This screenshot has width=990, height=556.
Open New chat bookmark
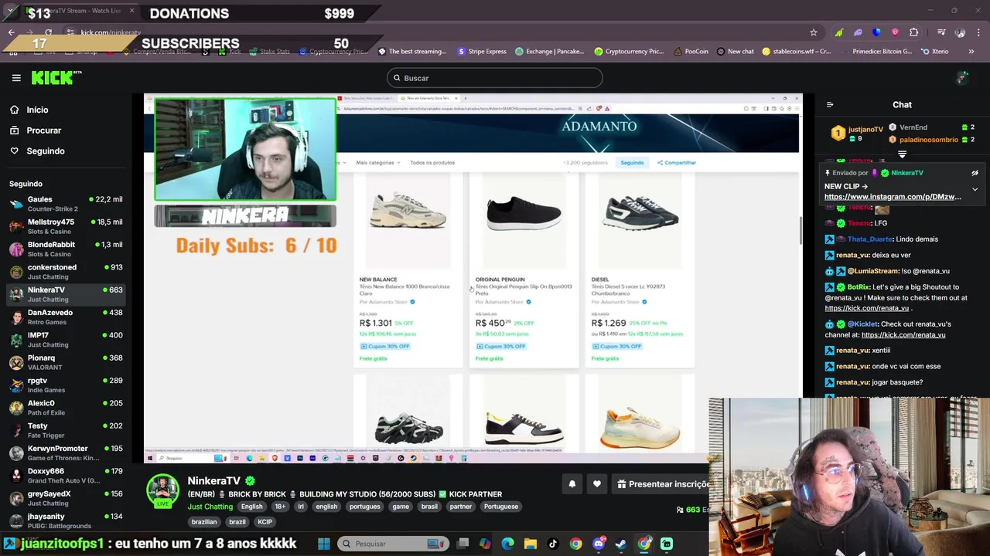pyautogui.click(x=736, y=52)
